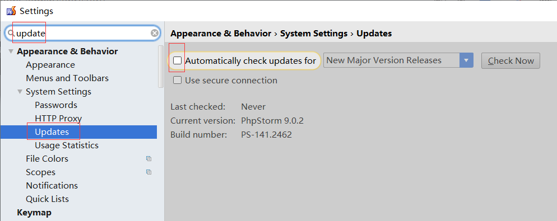Select Notifications in the settings tree
Viewport: 557px width, 221px height.
pyautogui.click(x=52, y=186)
